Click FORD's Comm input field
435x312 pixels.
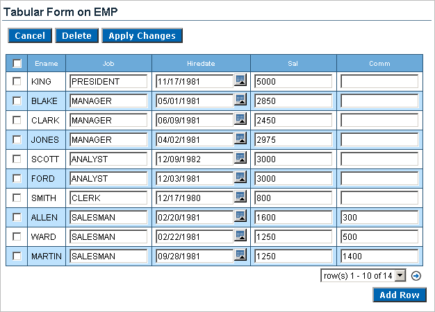[x=379, y=178]
